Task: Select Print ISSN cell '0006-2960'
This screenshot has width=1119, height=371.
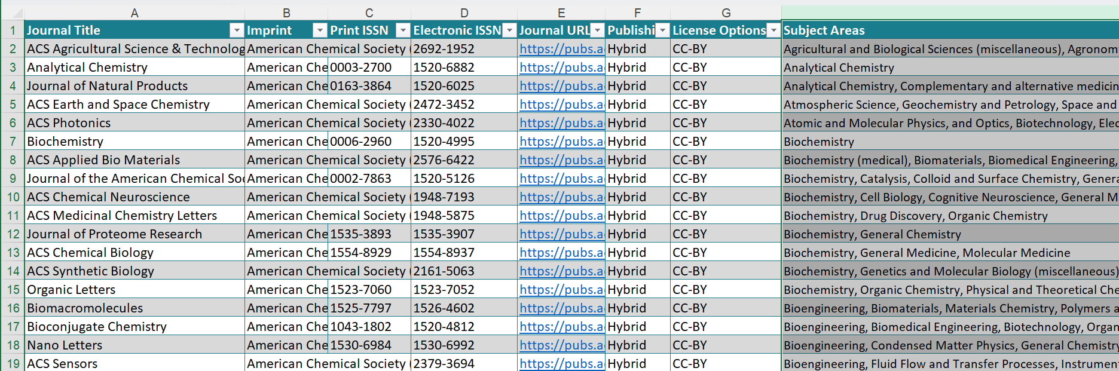Action: [x=369, y=142]
